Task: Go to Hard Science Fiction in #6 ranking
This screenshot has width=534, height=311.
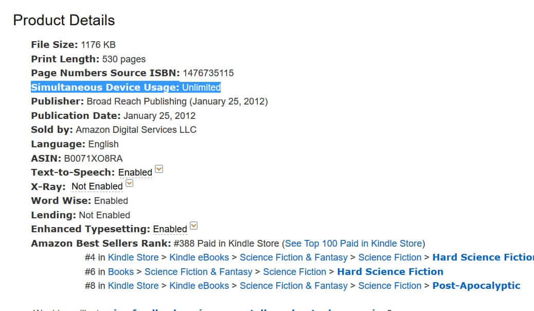Action: click(x=390, y=272)
